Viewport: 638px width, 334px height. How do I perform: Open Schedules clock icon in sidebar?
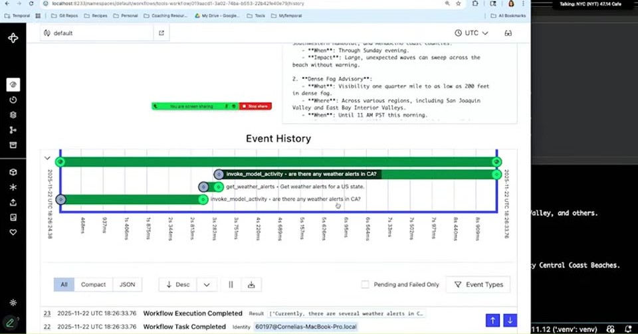click(x=13, y=100)
